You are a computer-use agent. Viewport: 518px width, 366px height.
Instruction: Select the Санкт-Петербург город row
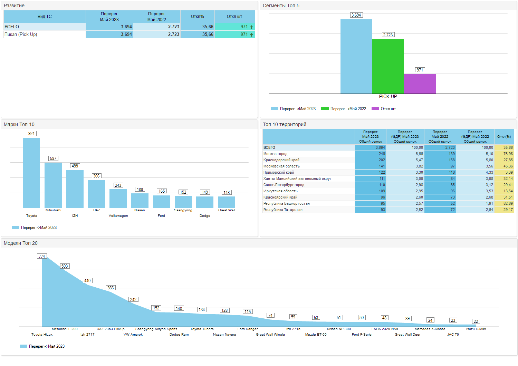click(x=388, y=185)
